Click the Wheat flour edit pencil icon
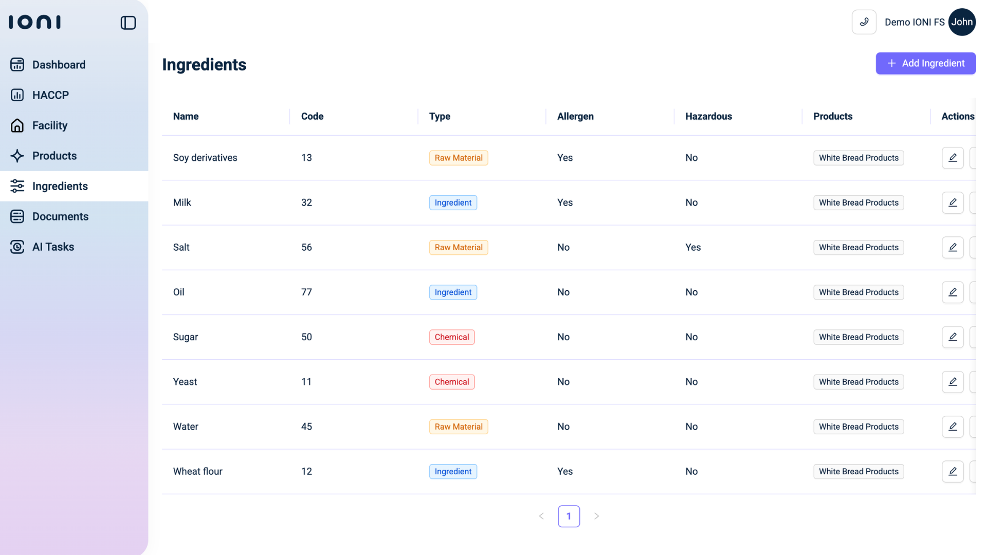Screen dimensions: 987x555 pos(952,471)
